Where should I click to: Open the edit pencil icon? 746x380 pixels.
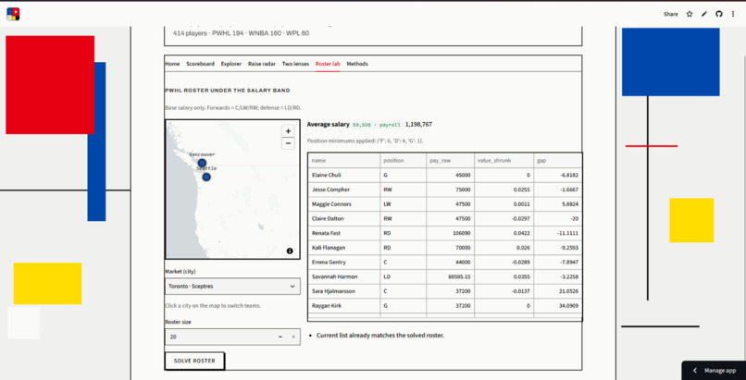704,14
